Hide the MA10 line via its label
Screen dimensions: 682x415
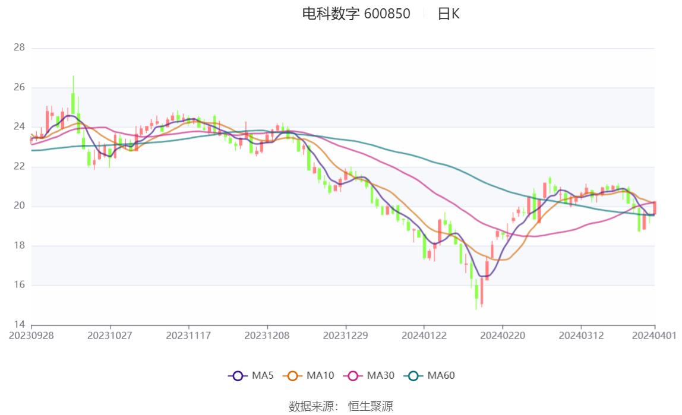[320, 375]
